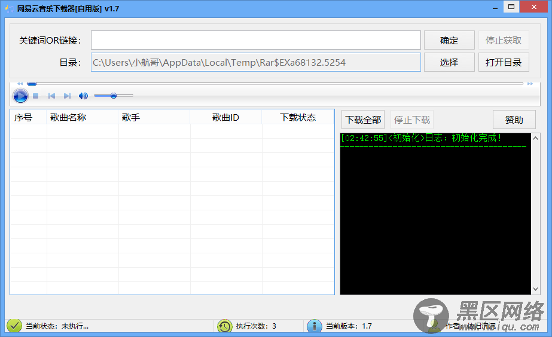Click the 下载全部 button
552x337 pixels.
coord(363,120)
